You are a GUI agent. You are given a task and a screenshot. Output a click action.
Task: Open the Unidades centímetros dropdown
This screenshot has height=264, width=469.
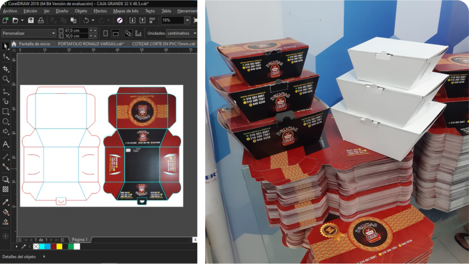194,33
